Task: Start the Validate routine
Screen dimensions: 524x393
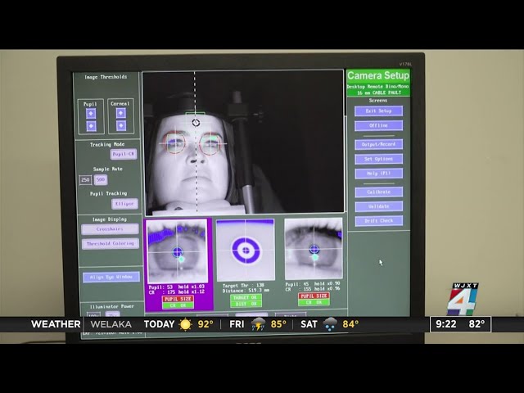Action: (378, 206)
